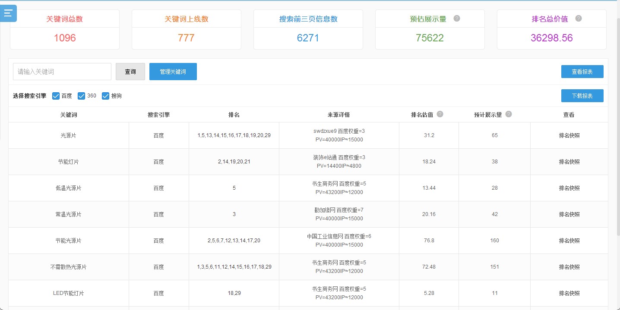The height and width of the screenshot is (310, 620).
Task: Click help icon in 预计展示量 column header
Action: (509, 114)
